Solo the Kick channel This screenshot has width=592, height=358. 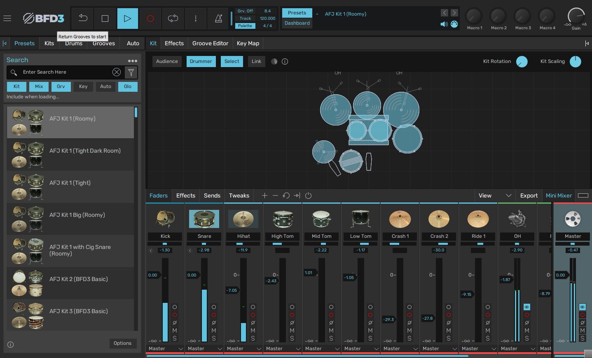pyautogui.click(x=175, y=338)
